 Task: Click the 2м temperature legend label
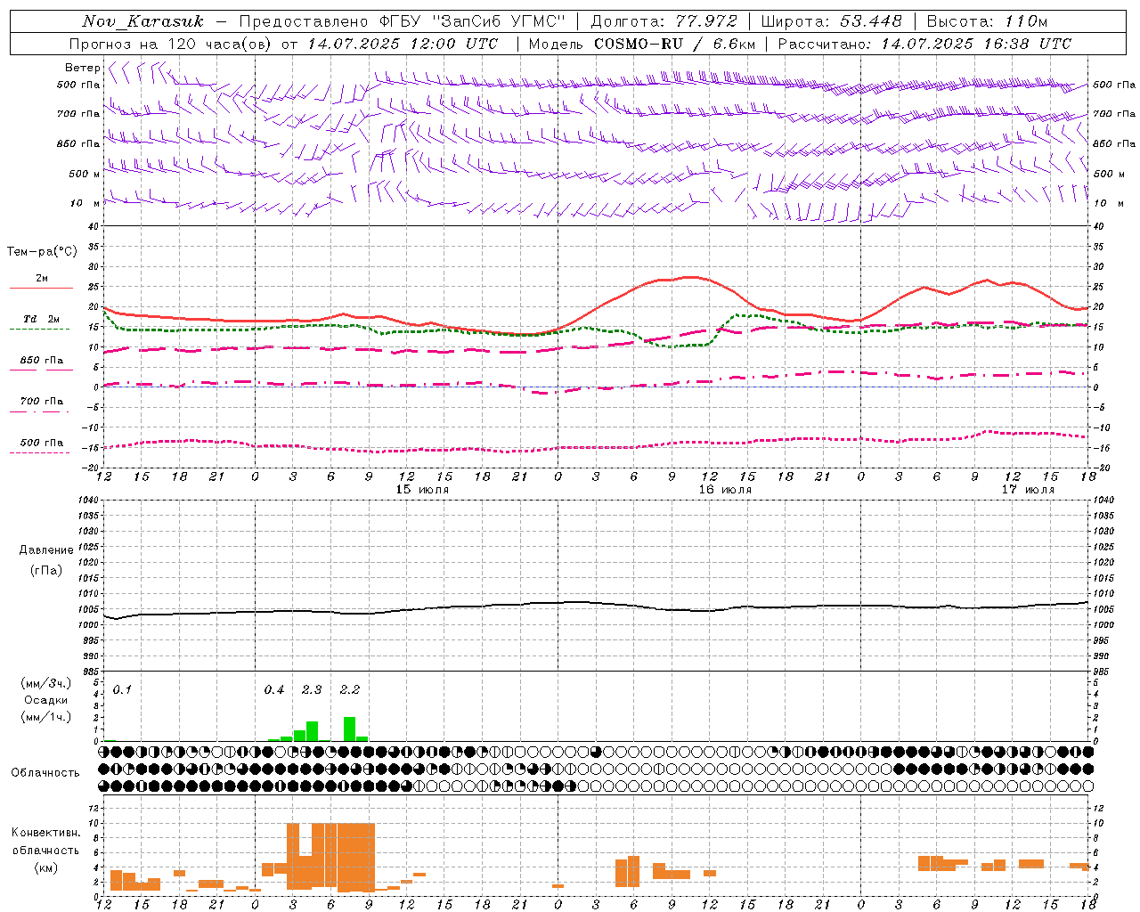click(x=42, y=279)
